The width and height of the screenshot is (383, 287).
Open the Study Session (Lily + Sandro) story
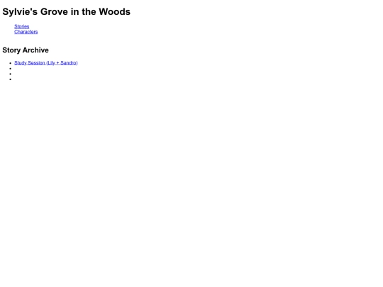pyautogui.click(x=46, y=63)
